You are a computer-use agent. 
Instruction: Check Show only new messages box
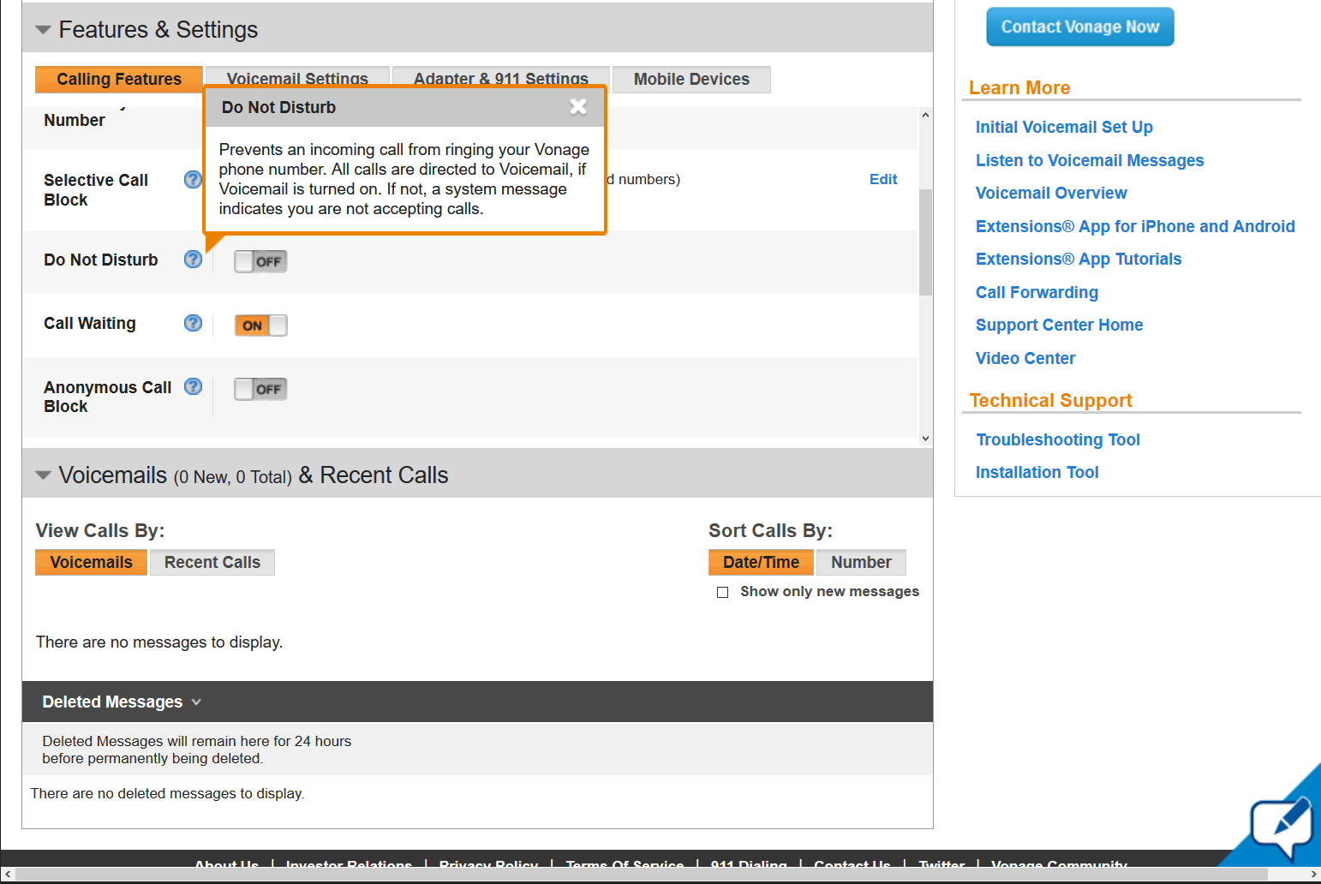click(x=722, y=592)
